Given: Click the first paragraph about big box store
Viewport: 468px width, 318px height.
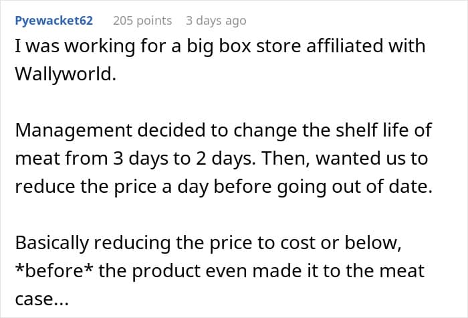Looking at the screenshot, I should [220, 60].
